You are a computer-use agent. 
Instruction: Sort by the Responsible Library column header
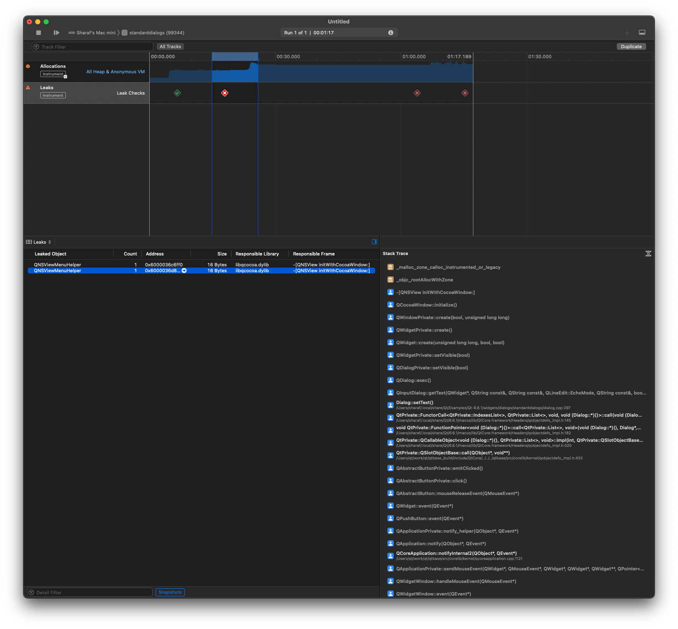(257, 254)
